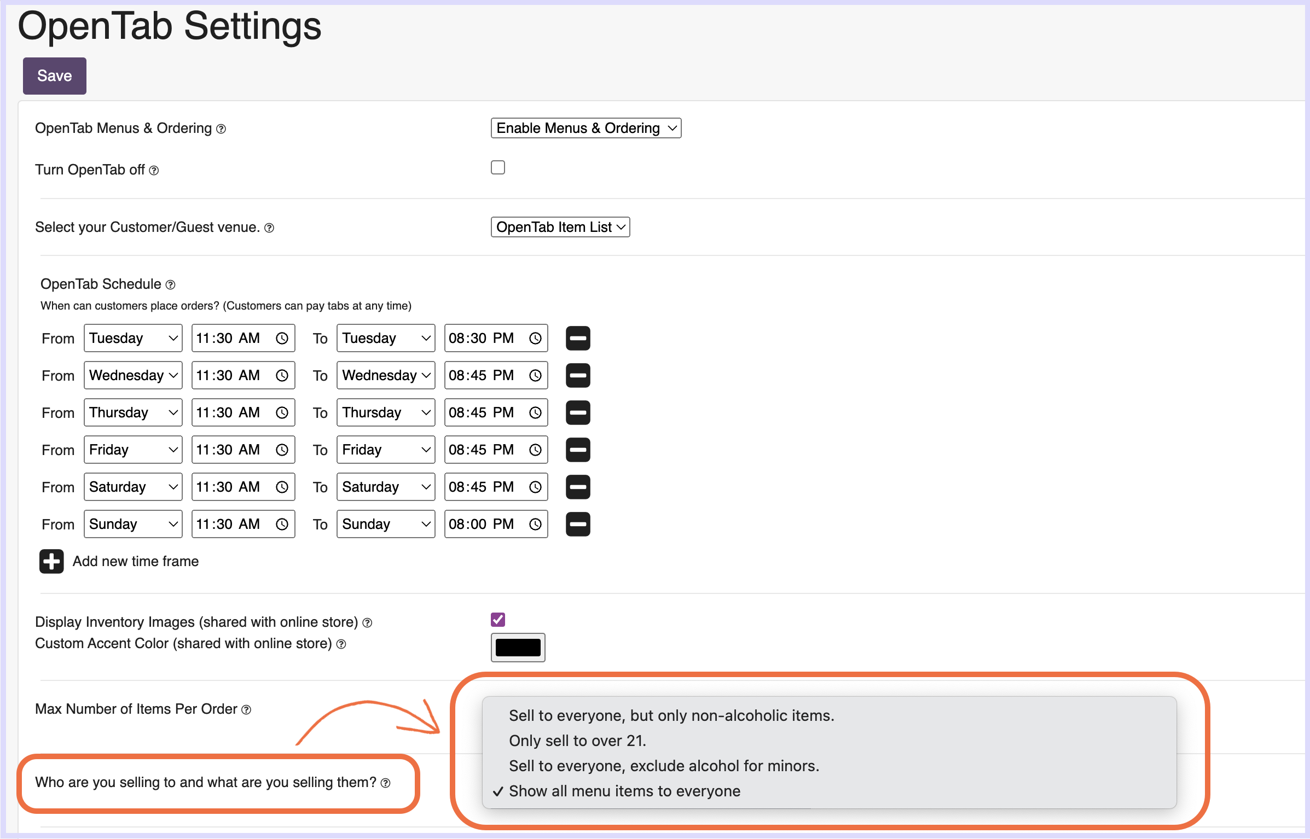Click help icon beside Display Inventory Images
The width and height of the screenshot is (1310, 839).
pyautogui.click(x=368, y=623)
